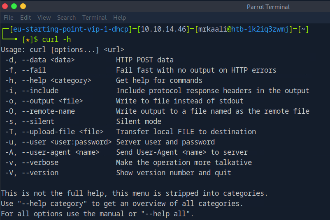The height and width of the screenshot is (220, 330).
Task: Click the eu-starting-point-vip-1-dhcp prompt label
Action: pos(68,30)
